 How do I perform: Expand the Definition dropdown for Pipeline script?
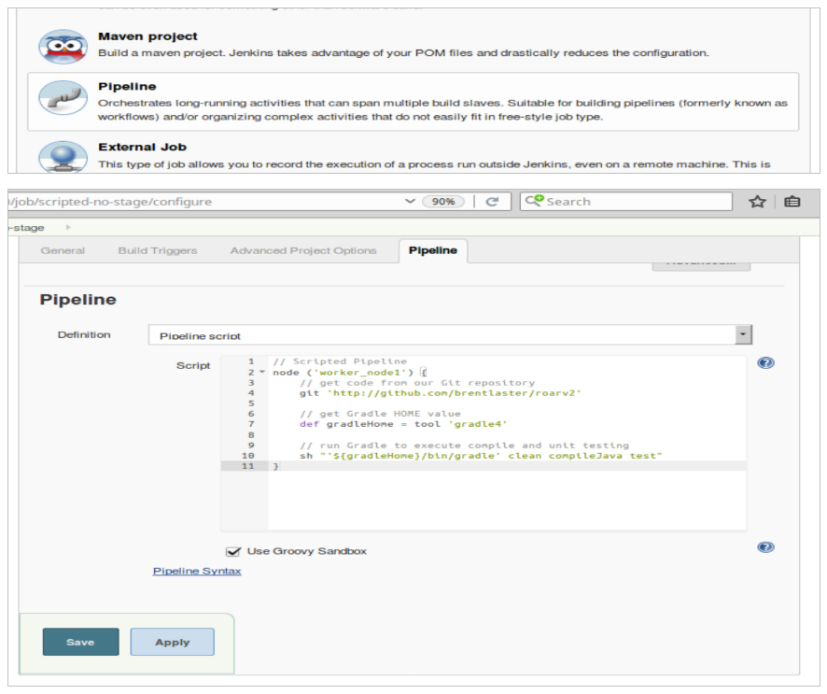pos(743,334)
